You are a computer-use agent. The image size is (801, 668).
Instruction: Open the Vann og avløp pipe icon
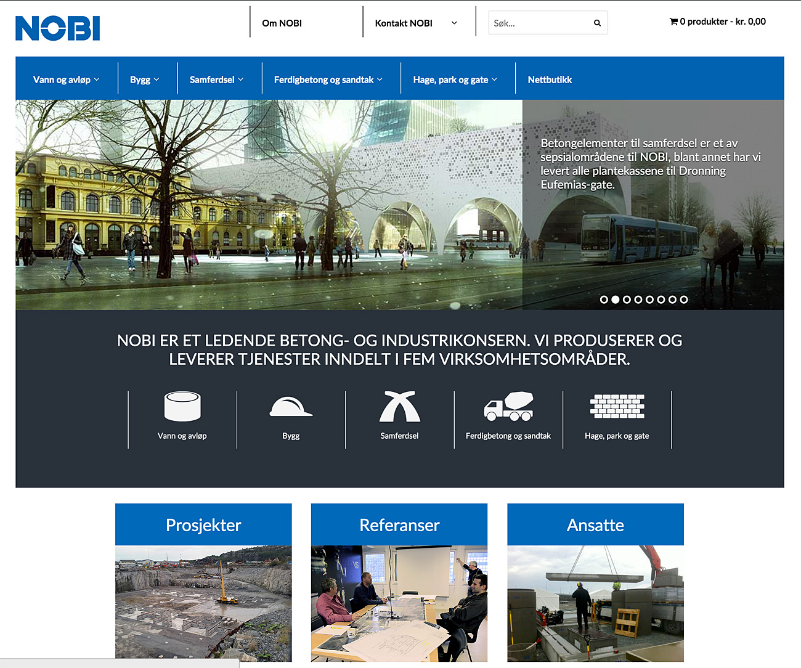click(x=182, y=406)
